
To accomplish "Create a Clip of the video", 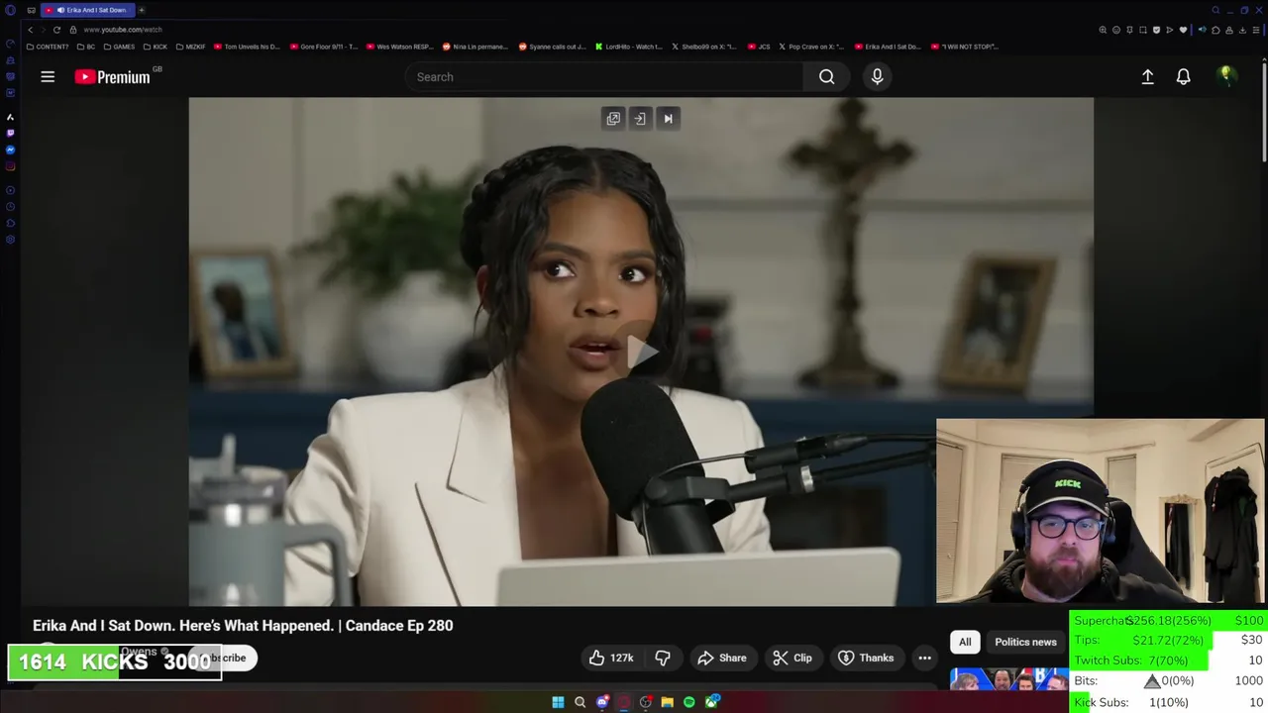I will [792, 658].
